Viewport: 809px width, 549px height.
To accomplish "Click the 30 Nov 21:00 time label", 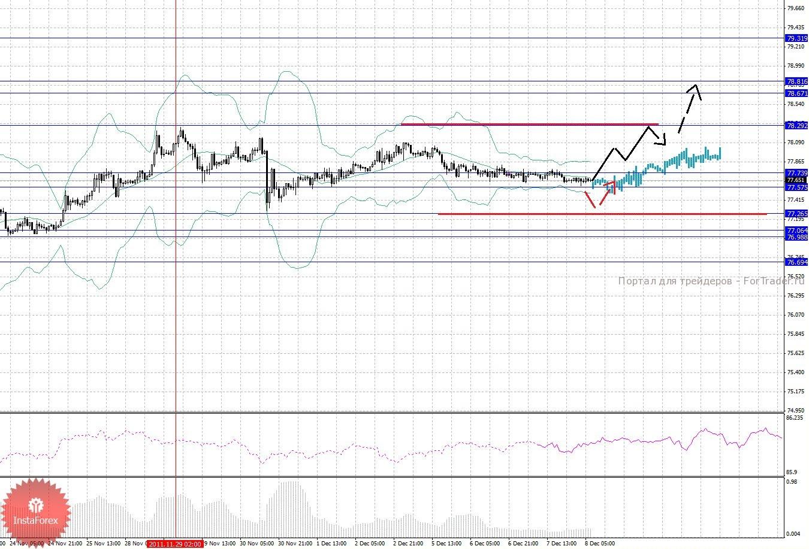I will pyautogui.click(x=295, y=544).
